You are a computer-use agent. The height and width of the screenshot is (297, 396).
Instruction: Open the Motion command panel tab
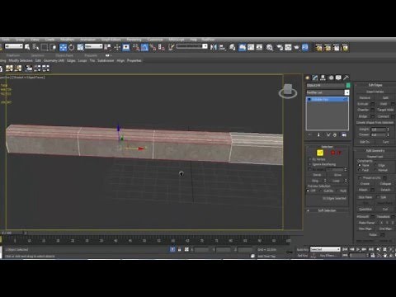tap(331, 78)
